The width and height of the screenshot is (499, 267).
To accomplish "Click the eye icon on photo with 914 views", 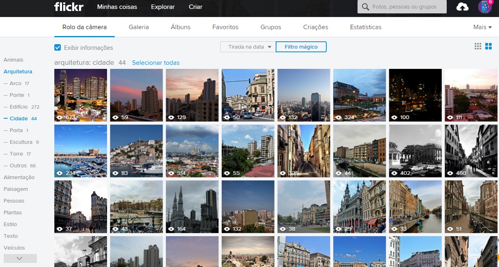I will click(171, 173).
